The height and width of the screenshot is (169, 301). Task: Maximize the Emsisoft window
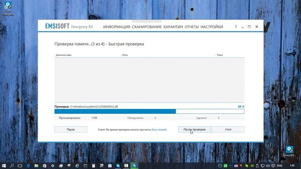pos(249,27)
